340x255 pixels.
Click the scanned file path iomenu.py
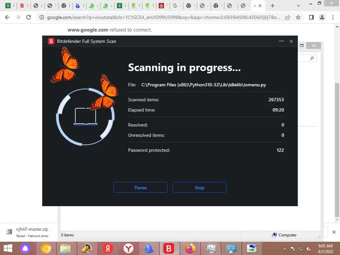pyautogui.click(x=204, y=85)
